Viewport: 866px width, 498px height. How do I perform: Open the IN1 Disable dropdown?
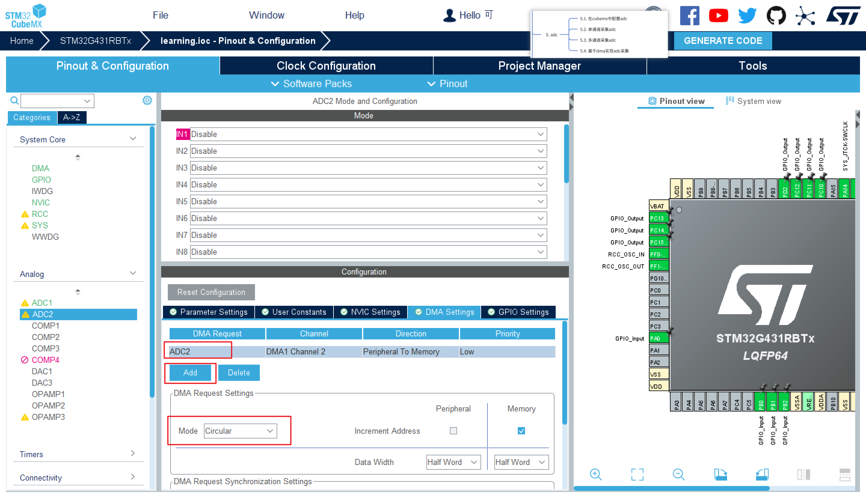click(368, 134)
